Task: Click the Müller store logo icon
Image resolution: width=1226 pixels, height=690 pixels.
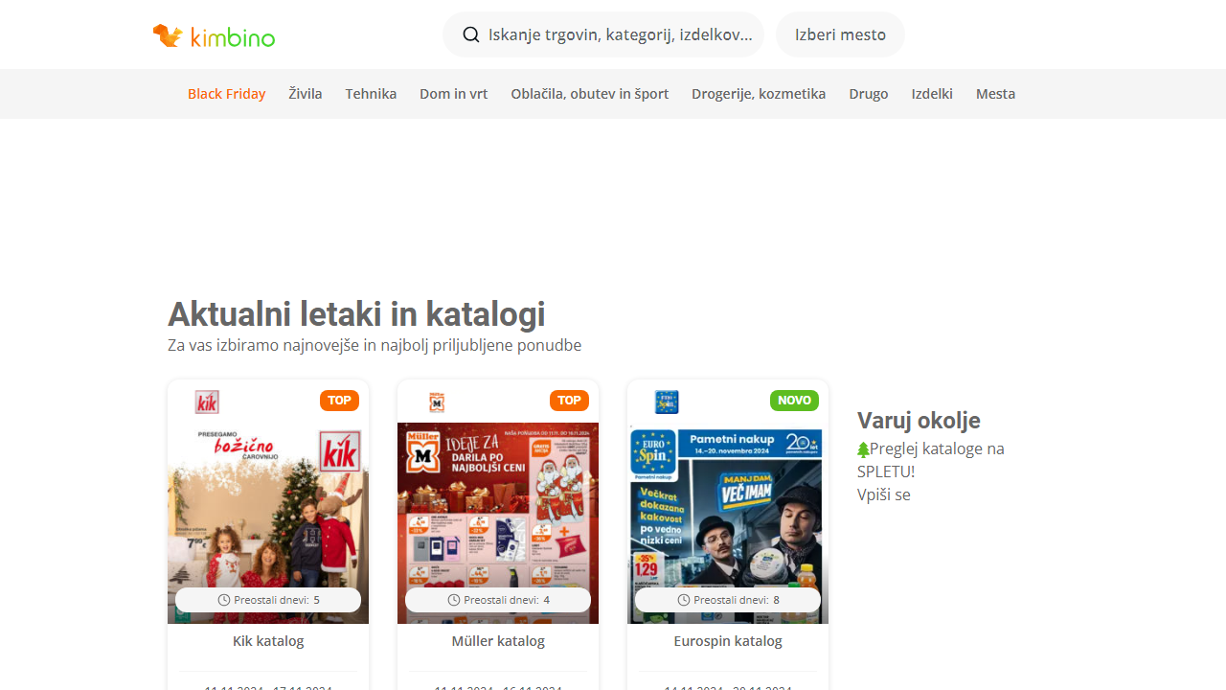Action: [437, 402]
